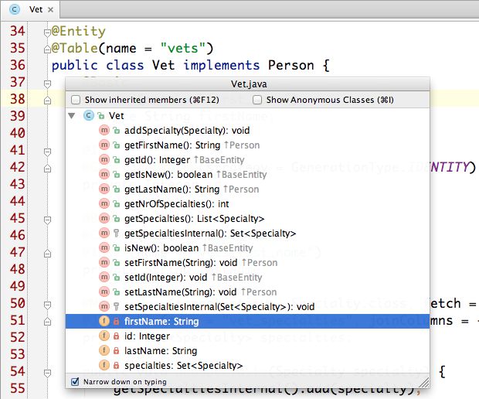The width and height of the screenshot is (479, 399).
Task: Toggle fold marker at line 35
Action: 47,49
